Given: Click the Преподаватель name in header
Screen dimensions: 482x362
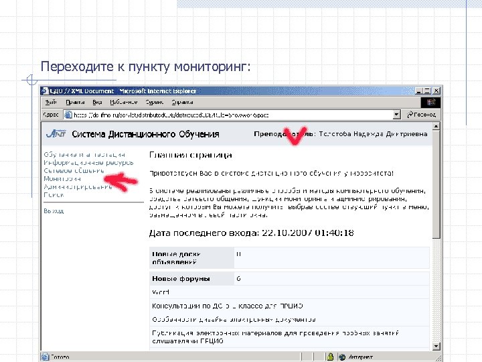Looking at the screenshot, I should pos(373,134).
